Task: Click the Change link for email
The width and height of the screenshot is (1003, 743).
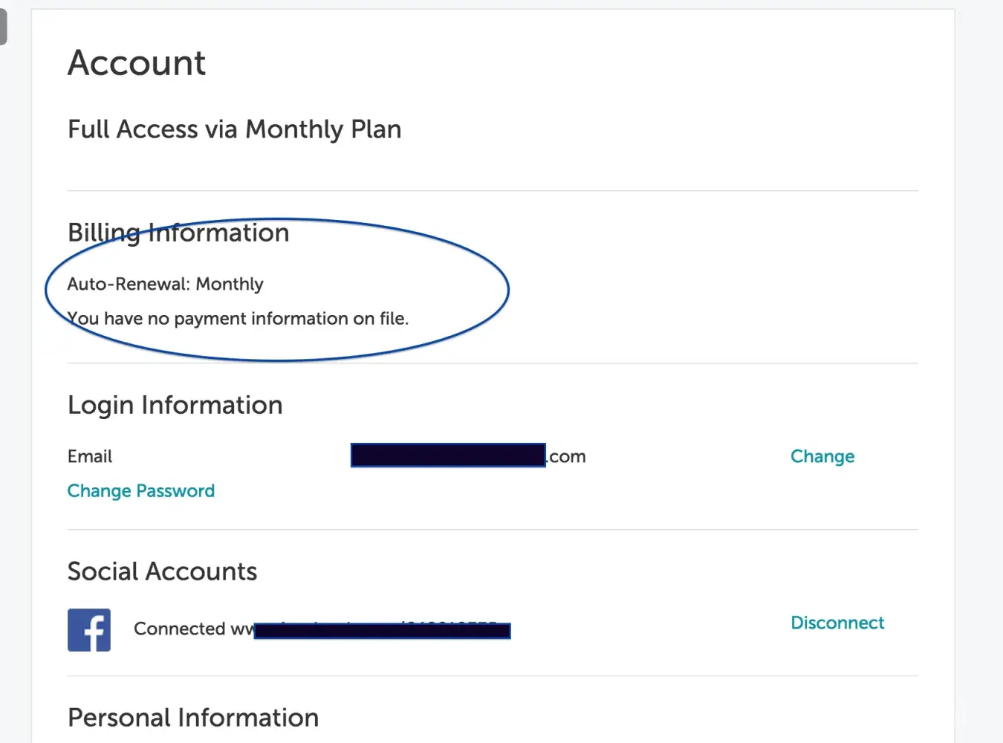Action: (x=822, y=456)
